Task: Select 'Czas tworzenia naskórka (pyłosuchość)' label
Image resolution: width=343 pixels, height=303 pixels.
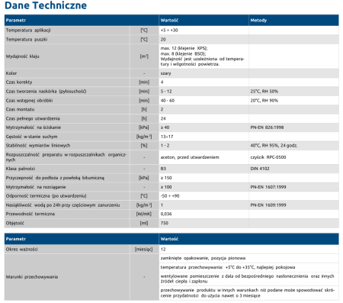Action: click(x=46, y=92)
